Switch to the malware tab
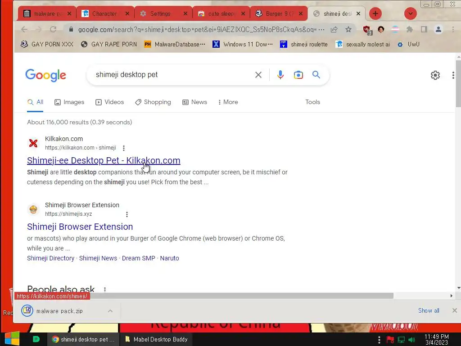The height and width of the screenshot is (346, 461). tap(47, 14)
